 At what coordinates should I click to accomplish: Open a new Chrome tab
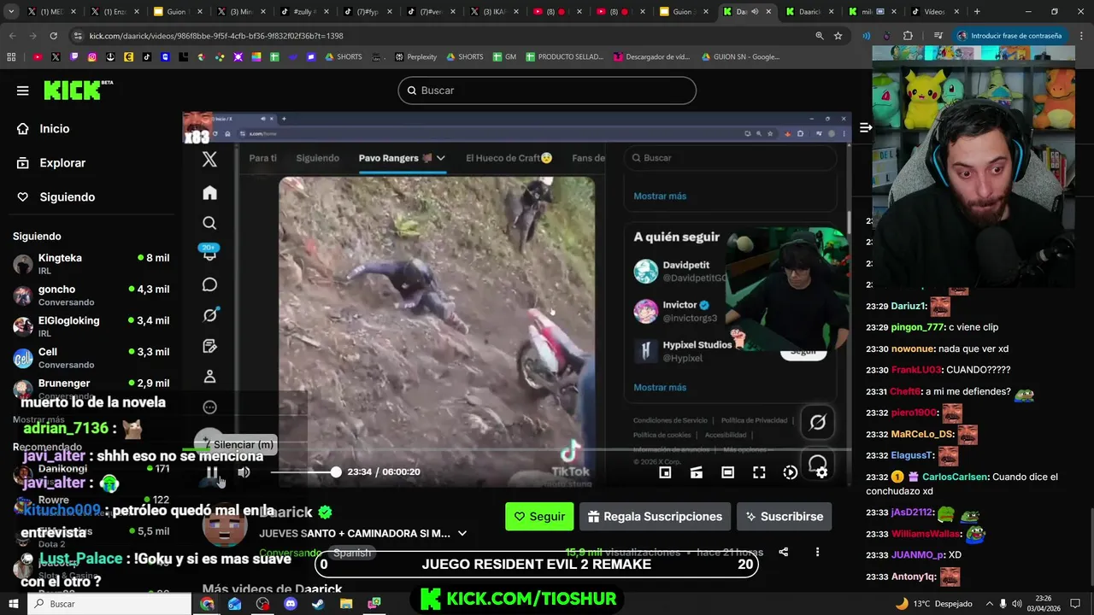point(976,12)
